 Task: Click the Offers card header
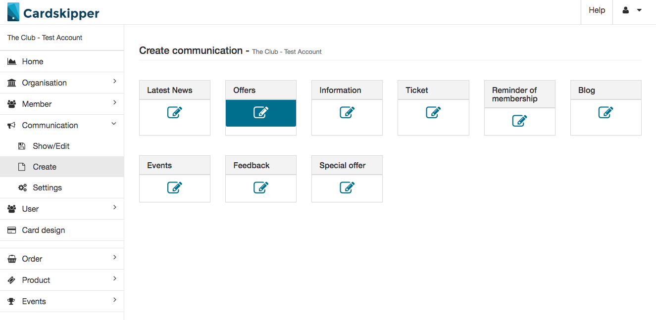261,90
